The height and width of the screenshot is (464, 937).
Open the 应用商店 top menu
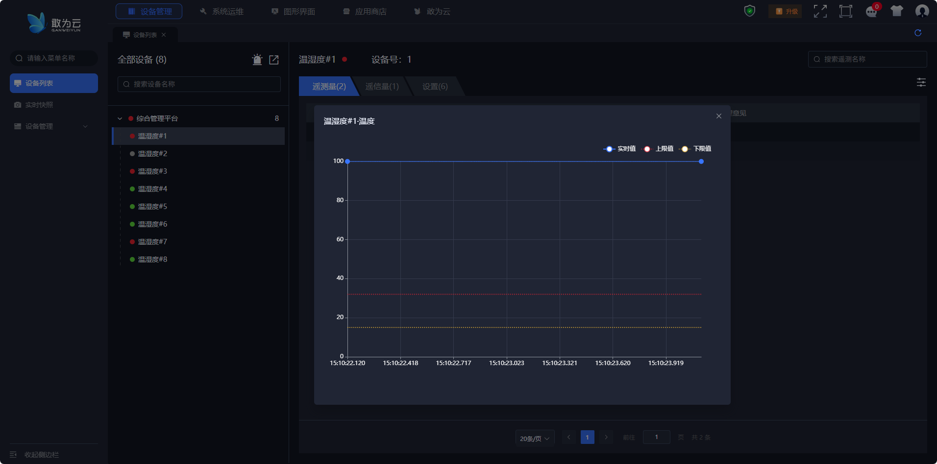[x=365, y=11]
